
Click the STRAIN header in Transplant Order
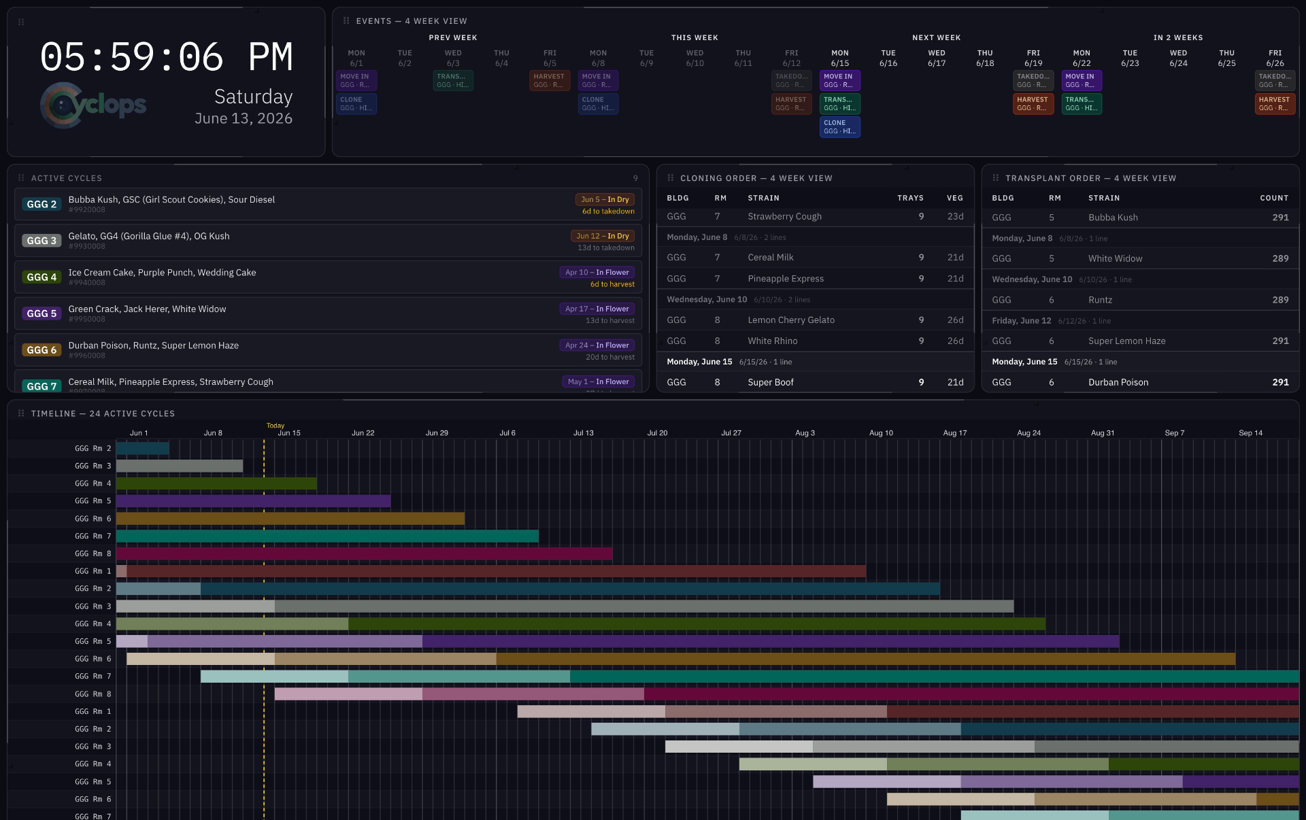pyautogui.click(x=1104, y=198)
